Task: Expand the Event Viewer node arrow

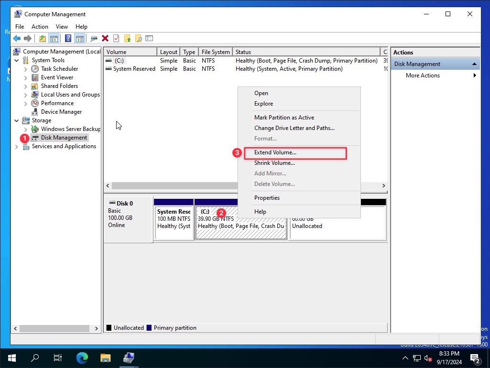Action: 26,77
